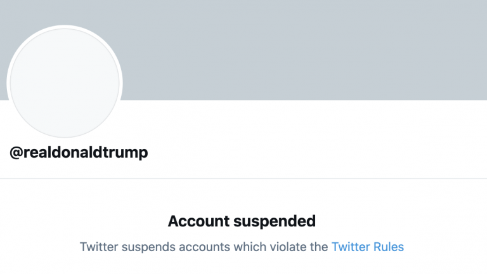Select the @realdonaldtrump handle text
487x274 pixels.
[79, 153]
